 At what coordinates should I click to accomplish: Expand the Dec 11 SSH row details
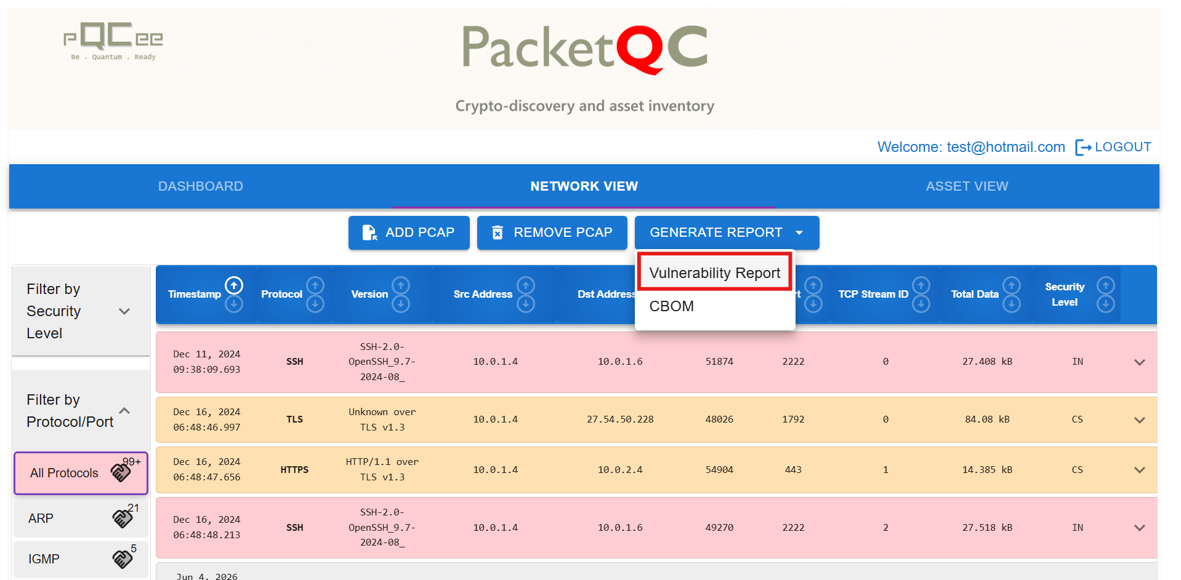pos(1140,362)
